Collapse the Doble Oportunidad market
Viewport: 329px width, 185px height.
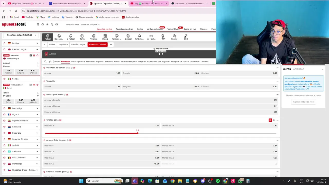coord(277,95)
